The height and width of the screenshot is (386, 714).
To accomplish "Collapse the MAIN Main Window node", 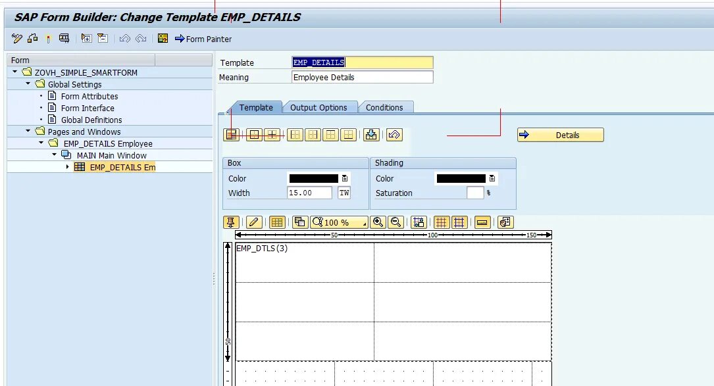I will (54, 155).
